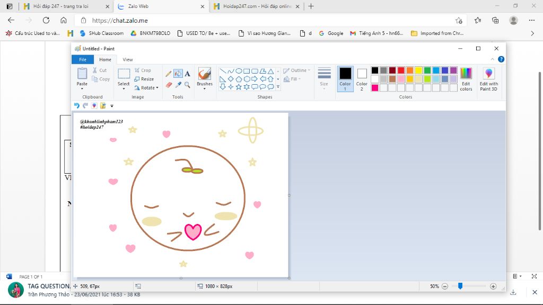Select the Fill with color bucket tool
The height and width of the screenshot is (305, 543).
click(x=178, y=74)
